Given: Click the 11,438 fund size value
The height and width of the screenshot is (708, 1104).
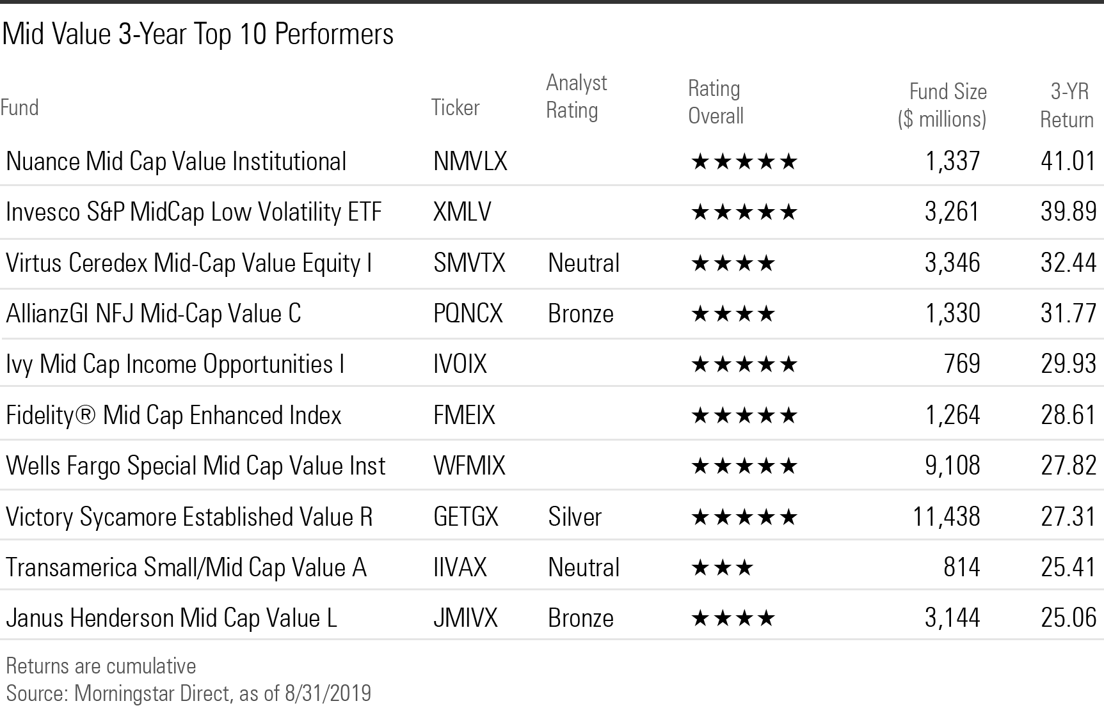Looking at the screenshot, I should click(946, 517).
